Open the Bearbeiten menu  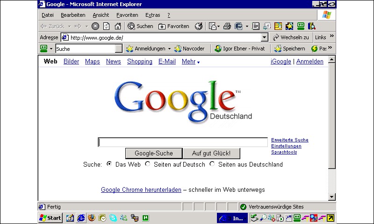click(x=73, y=15)
